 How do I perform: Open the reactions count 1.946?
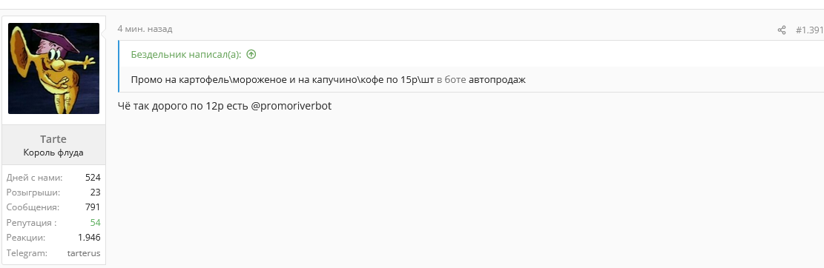coord(89,238)
